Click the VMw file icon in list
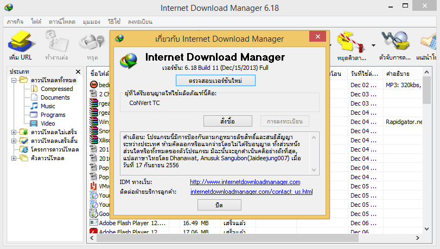440x249 pixels. [93, 186]
